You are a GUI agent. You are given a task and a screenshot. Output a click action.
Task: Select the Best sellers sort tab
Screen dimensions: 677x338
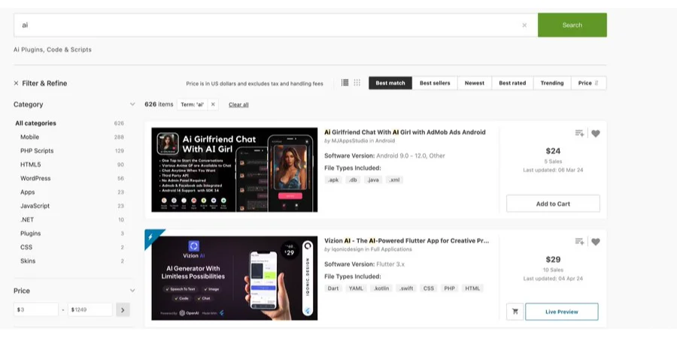[435, 83]
